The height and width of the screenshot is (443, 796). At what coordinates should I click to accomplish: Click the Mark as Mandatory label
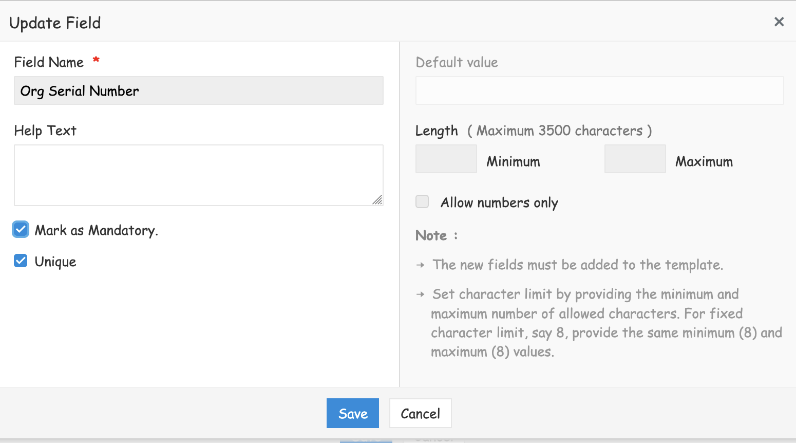click(x=97, y=230)
